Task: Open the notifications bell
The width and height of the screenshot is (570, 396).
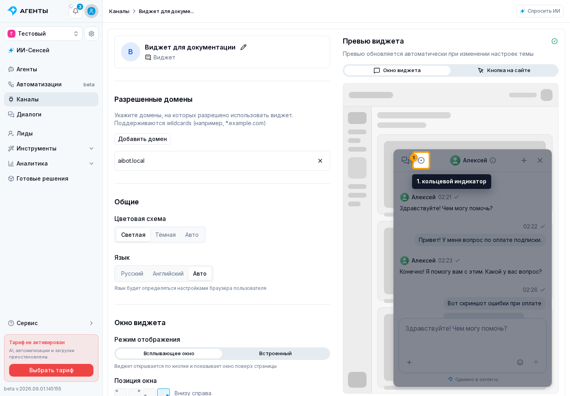Action: pyautogui.click(x=76, y=11)
